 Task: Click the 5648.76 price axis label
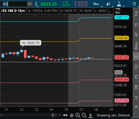[120, 46]
